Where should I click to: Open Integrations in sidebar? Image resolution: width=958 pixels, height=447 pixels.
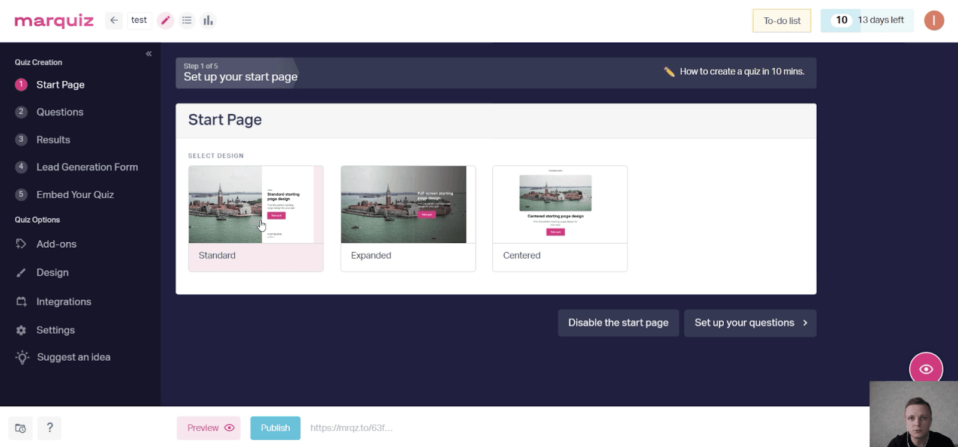click(63, 302)
